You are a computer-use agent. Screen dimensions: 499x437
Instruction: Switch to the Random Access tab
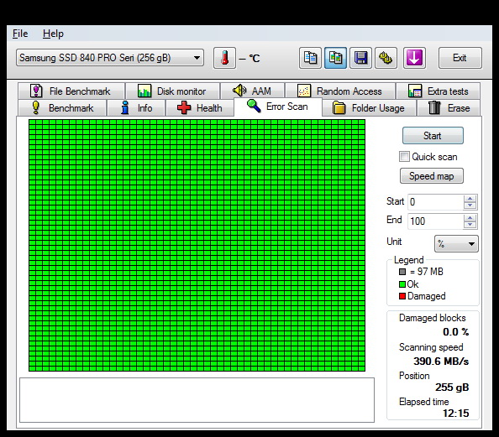pyautogui.click(x=340, y=91)
